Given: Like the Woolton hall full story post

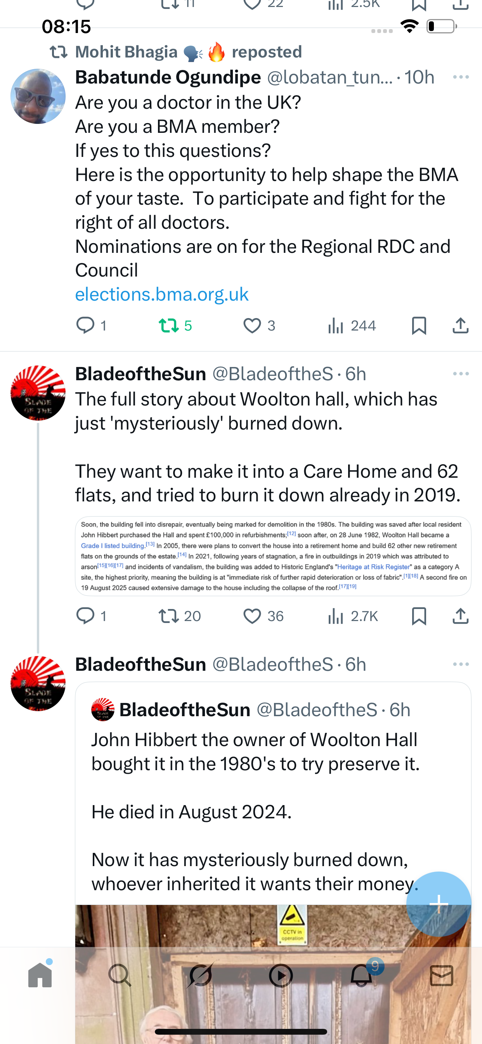Looking at the screenshot, I should pos(252,616).
